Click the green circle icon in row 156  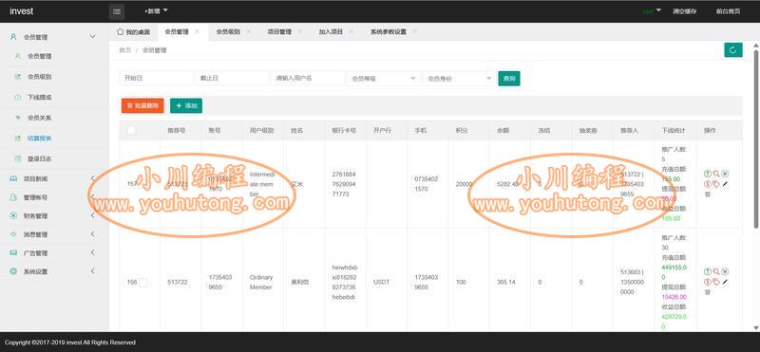(725, 271)
